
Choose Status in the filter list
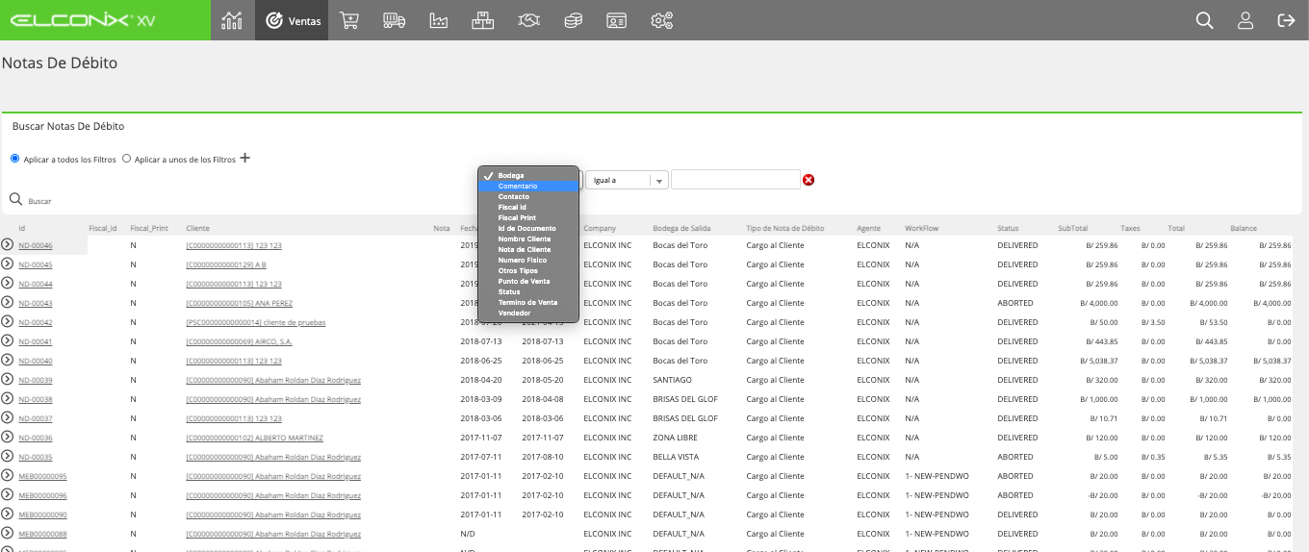[x=528, y=292]
